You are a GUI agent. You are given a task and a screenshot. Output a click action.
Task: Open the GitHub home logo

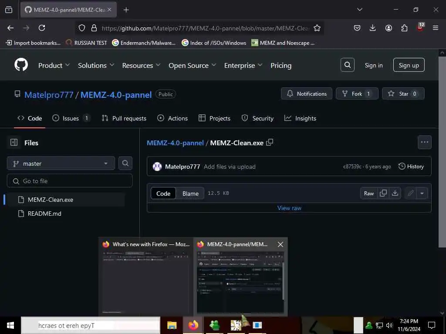[x=21, y=65]
